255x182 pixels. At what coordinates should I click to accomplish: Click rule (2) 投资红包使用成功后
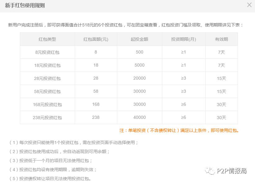[59, 152]
